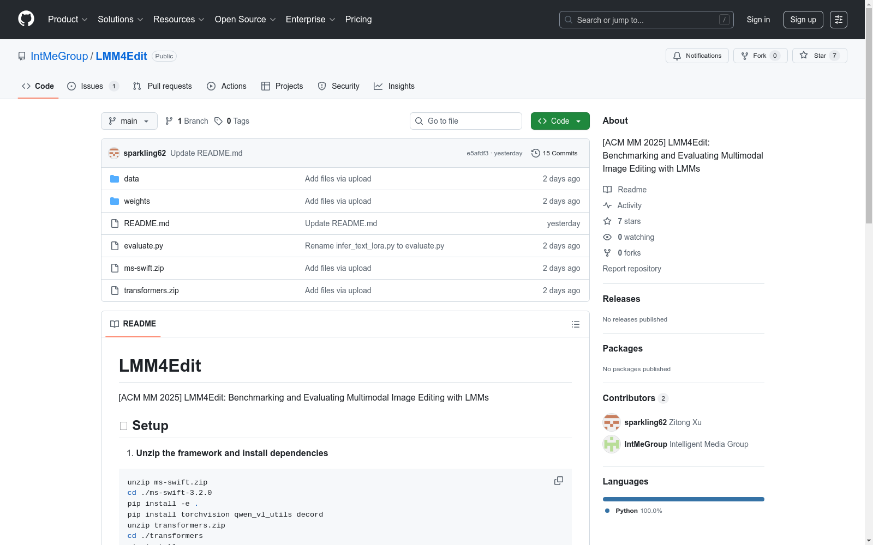Open the IntMeGroup organization link
The image size is (873, 545).
click(x=59, y=56)
